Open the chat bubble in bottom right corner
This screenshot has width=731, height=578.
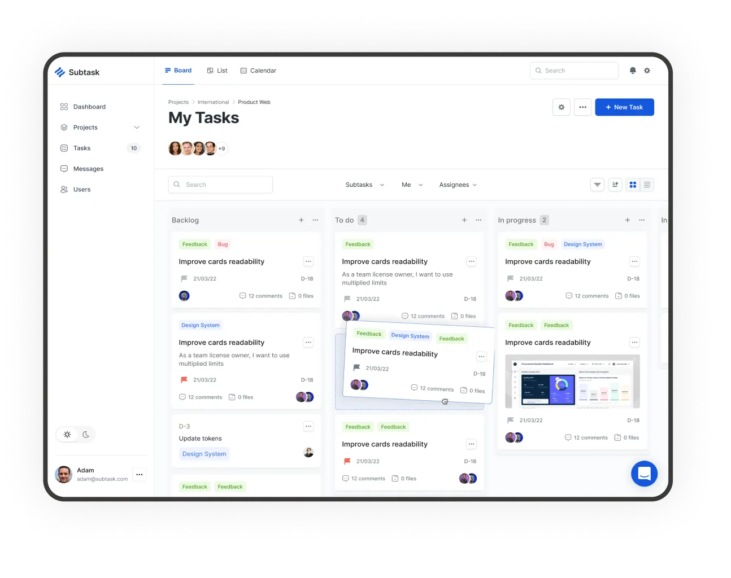pyautogui.click(x=644, y=474)
